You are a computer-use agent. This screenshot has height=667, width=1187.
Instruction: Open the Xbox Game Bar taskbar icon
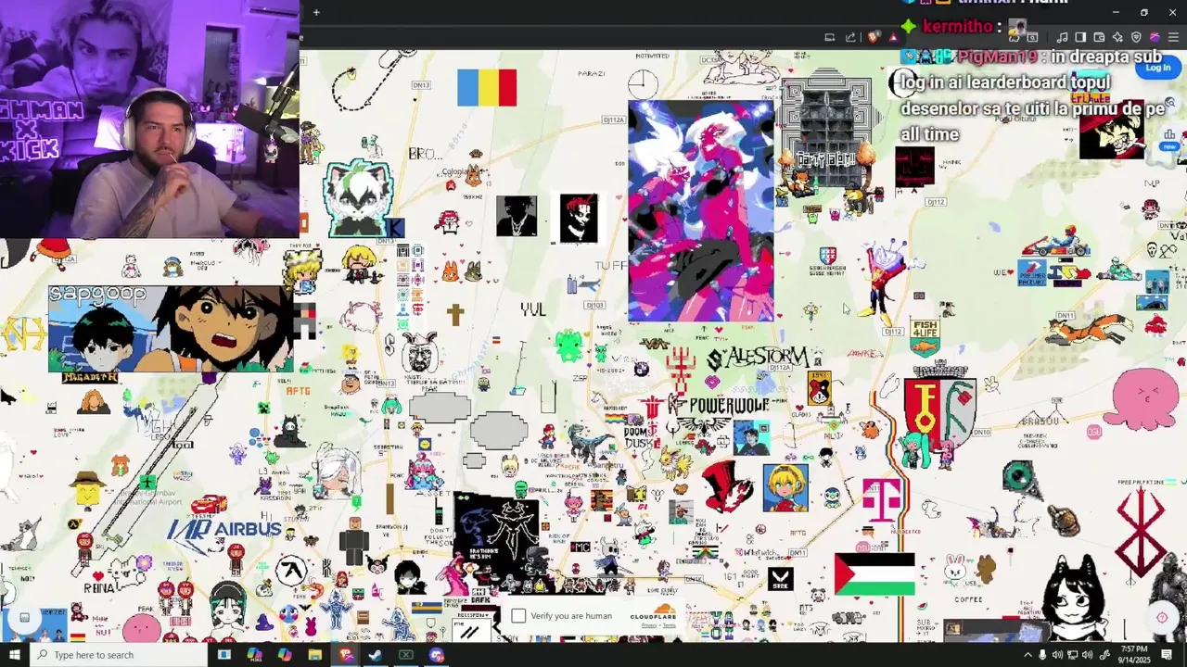pos(406,655)
